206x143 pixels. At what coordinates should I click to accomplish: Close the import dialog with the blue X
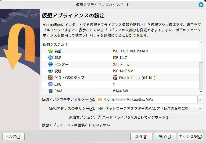coord(201,5)
